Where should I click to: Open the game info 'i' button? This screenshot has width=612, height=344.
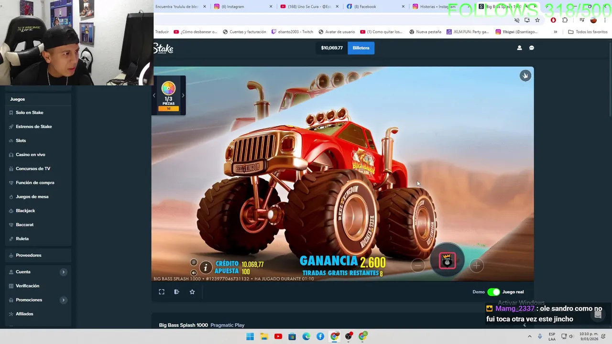206,268
